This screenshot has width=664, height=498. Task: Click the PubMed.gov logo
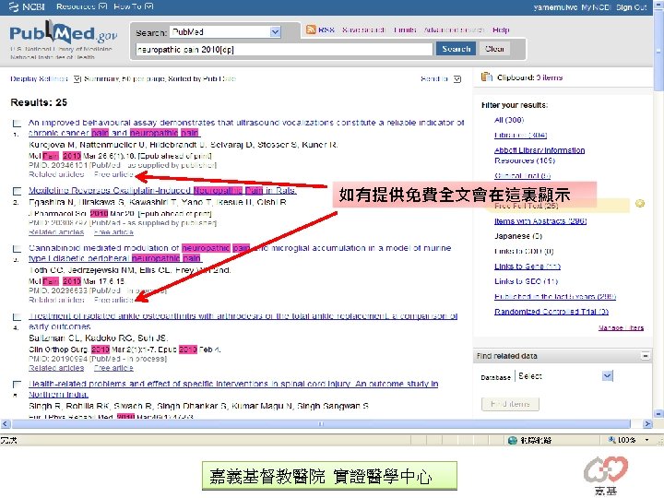[x=63, y=33]
